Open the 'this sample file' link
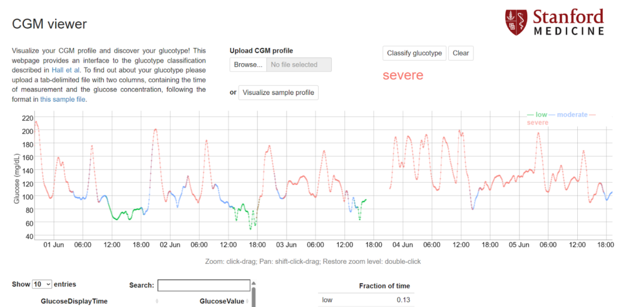The width and height of the screenshot is (641, 307). click(63, 99)
